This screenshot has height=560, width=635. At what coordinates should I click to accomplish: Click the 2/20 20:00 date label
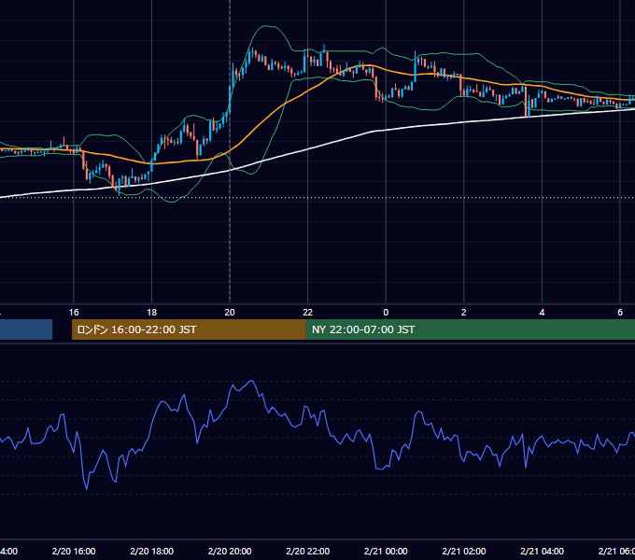point(230,551)
